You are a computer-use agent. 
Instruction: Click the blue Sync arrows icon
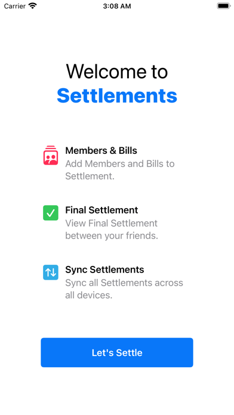tap(51, 272)
